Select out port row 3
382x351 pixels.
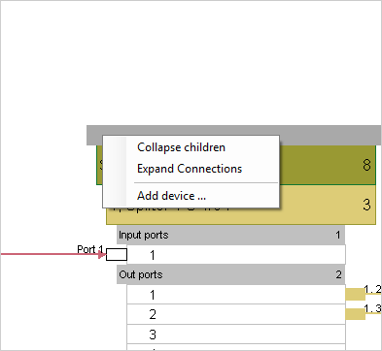pos(236,334)
